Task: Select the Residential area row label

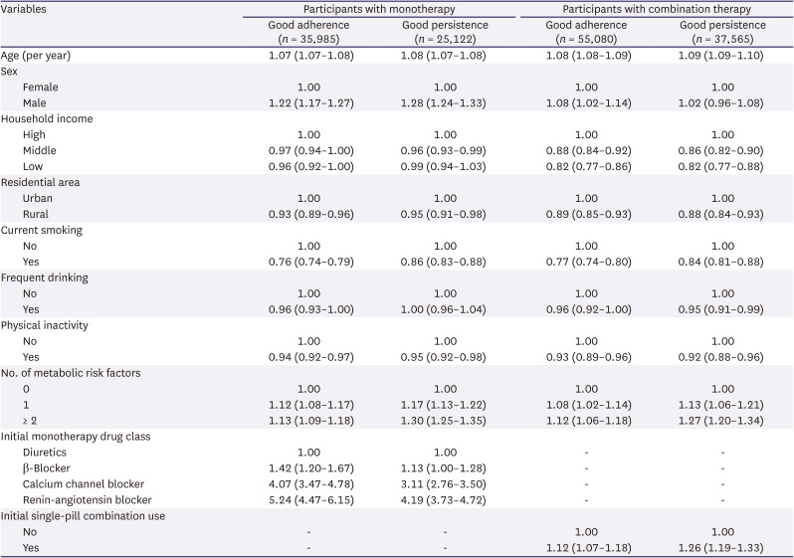Action: tap(44, 182)
